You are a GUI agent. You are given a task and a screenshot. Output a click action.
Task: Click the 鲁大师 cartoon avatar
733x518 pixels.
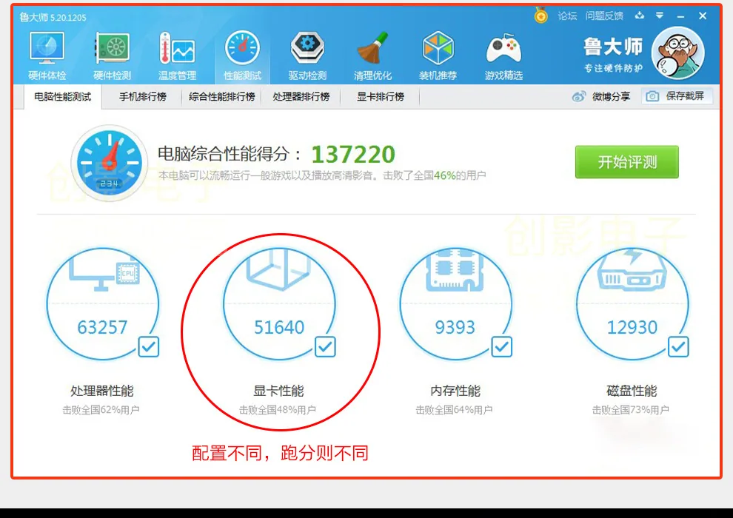677,53
